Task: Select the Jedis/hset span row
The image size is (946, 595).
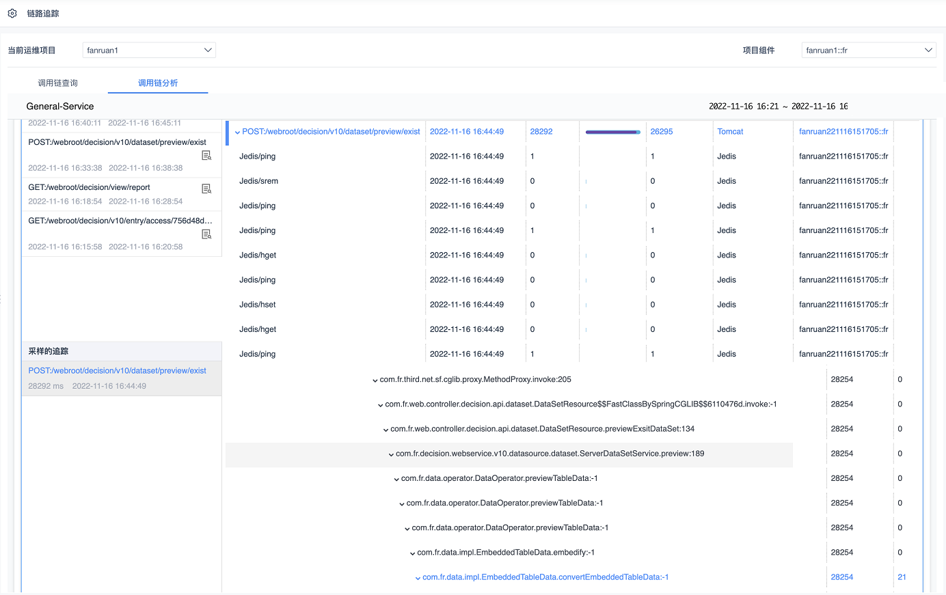Action: click(x=258, y=305)
